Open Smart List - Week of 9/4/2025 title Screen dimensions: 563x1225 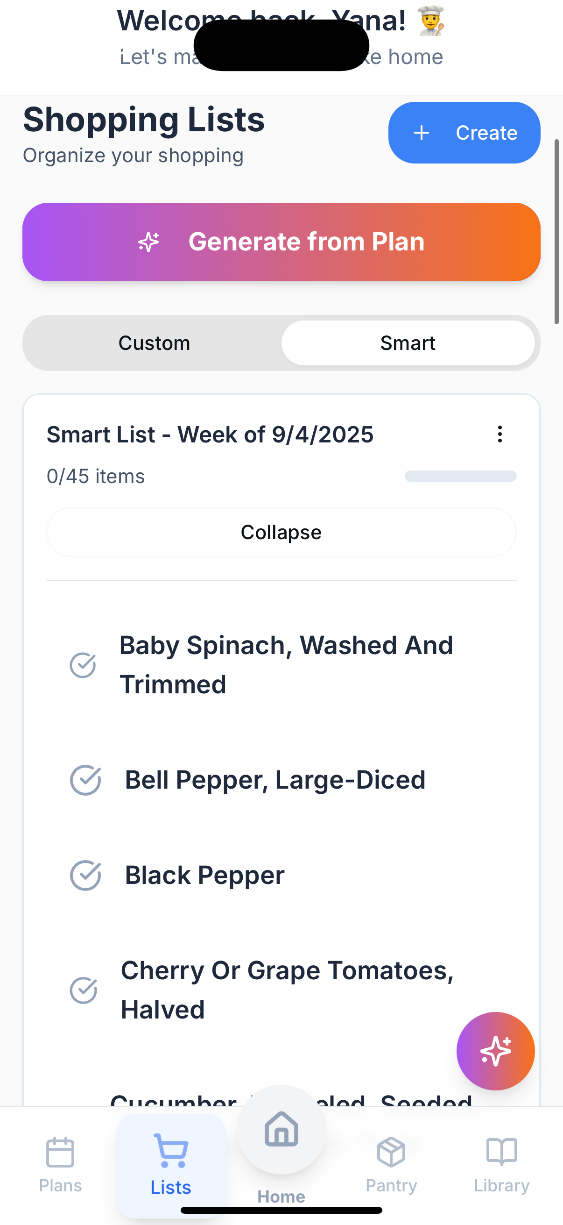pos(210,434)
